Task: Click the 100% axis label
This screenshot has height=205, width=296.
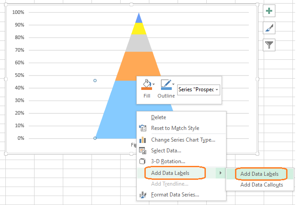Action: (18, 12)
